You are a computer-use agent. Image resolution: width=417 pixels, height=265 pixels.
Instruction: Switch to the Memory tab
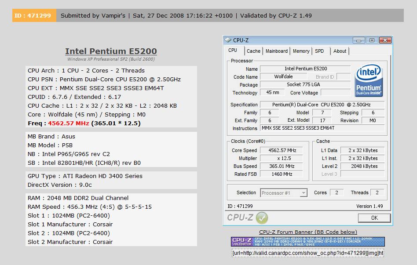coord(301,51)
